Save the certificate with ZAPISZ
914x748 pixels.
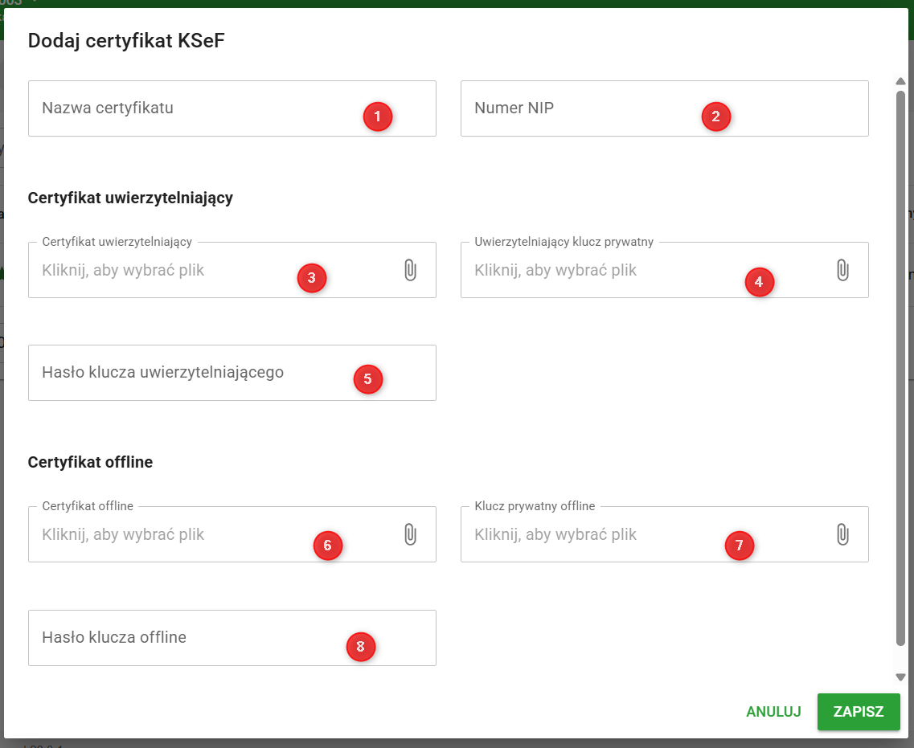coord(858,712)
